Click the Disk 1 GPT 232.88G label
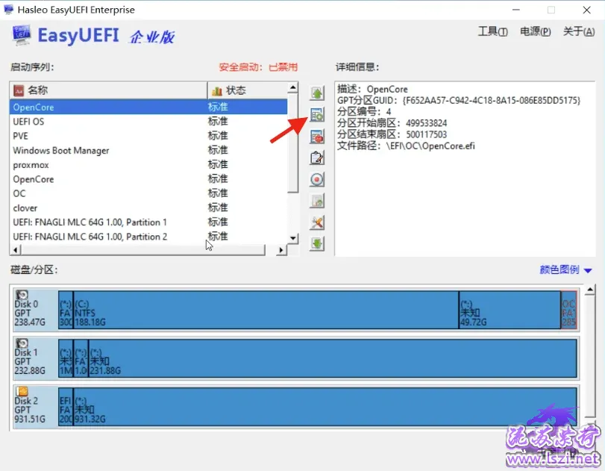The width and height of the screenshot is (605, 471). click(x=30, y=361)
